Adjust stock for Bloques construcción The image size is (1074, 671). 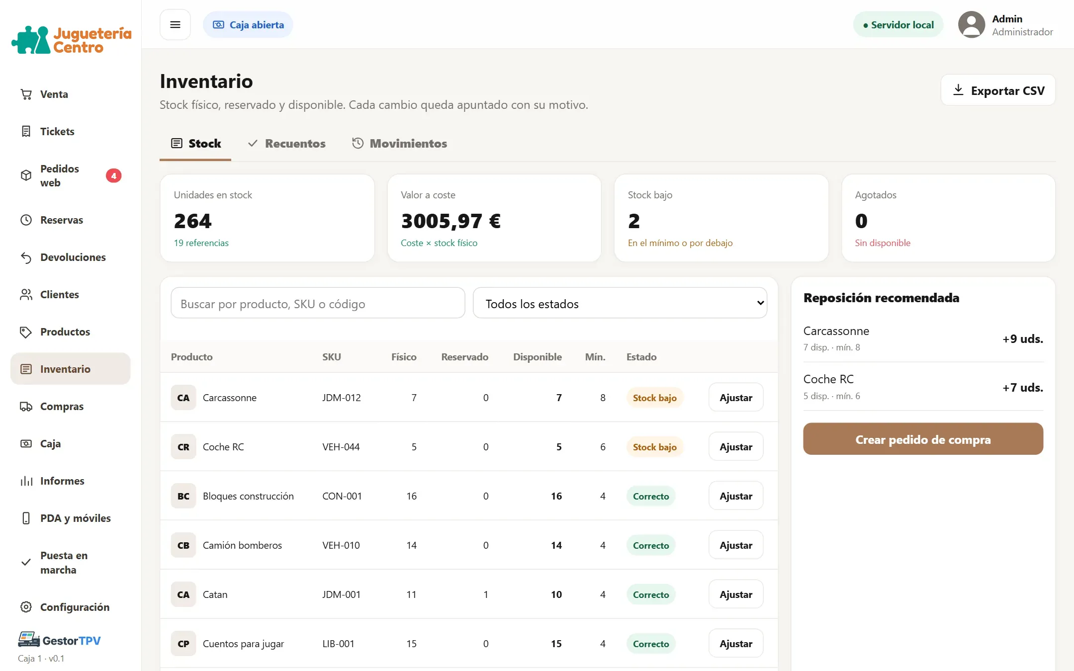736,496
